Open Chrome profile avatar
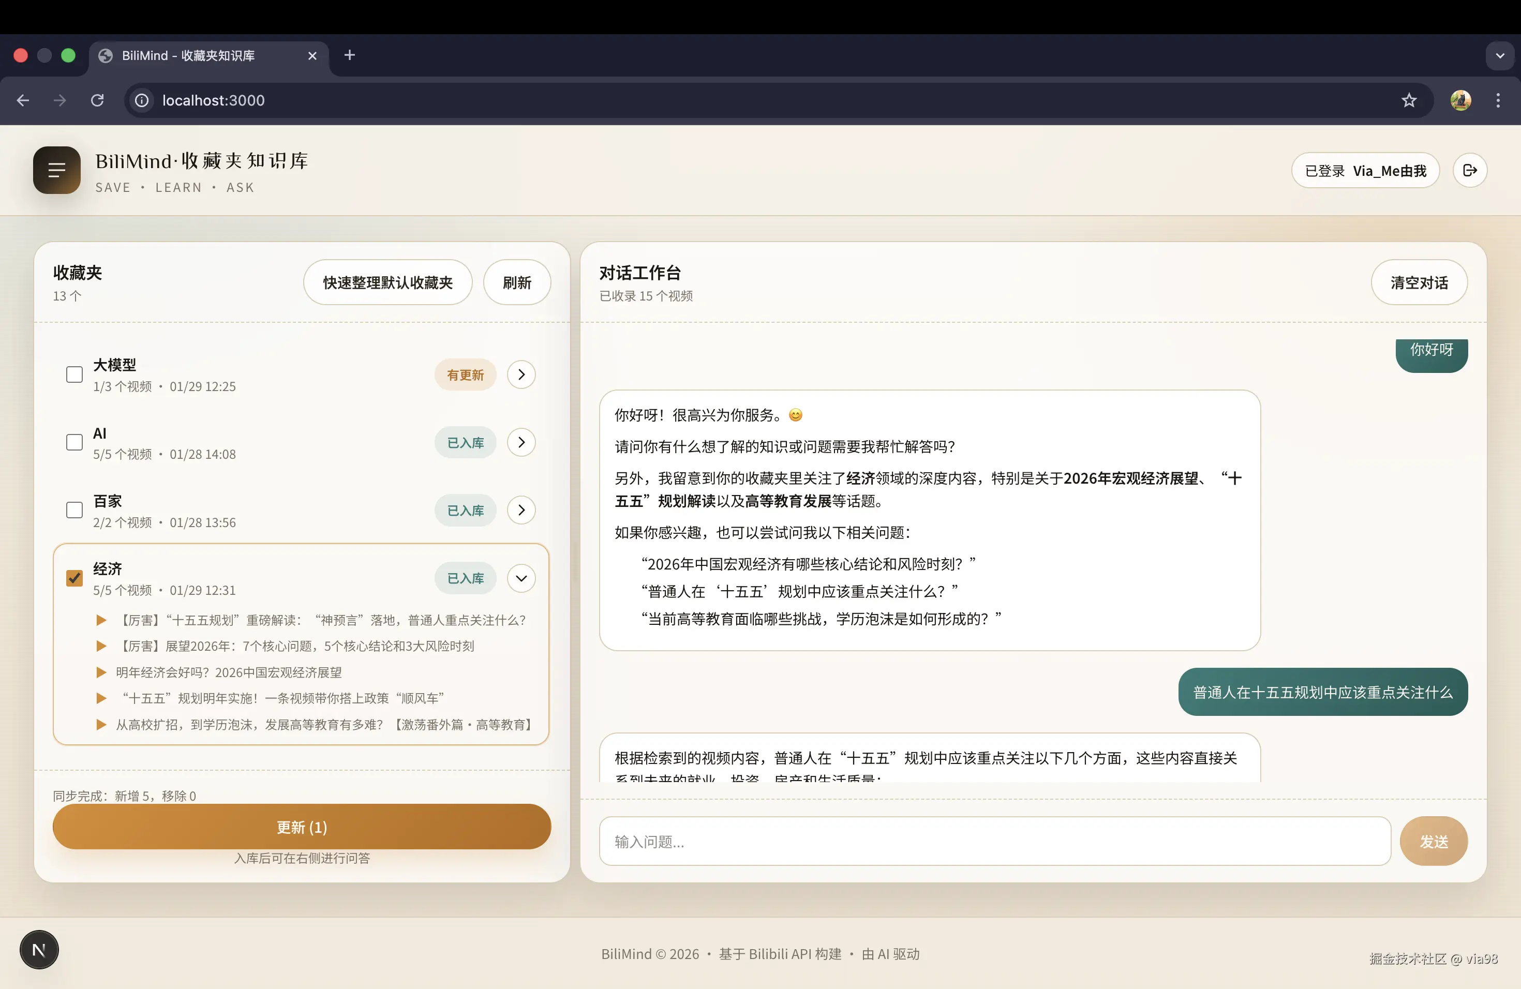This screenshot has width=1521, height=989. [1460, 100]
